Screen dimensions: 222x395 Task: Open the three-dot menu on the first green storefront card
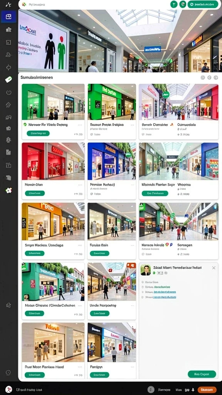tap(80, 125)
